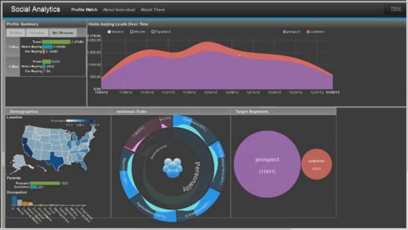408x230 pixels.
Task: Click the (11031) count in the prospect bubble
Action: click(267, 172)
